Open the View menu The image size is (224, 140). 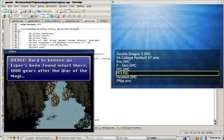(x=16, y=6)
